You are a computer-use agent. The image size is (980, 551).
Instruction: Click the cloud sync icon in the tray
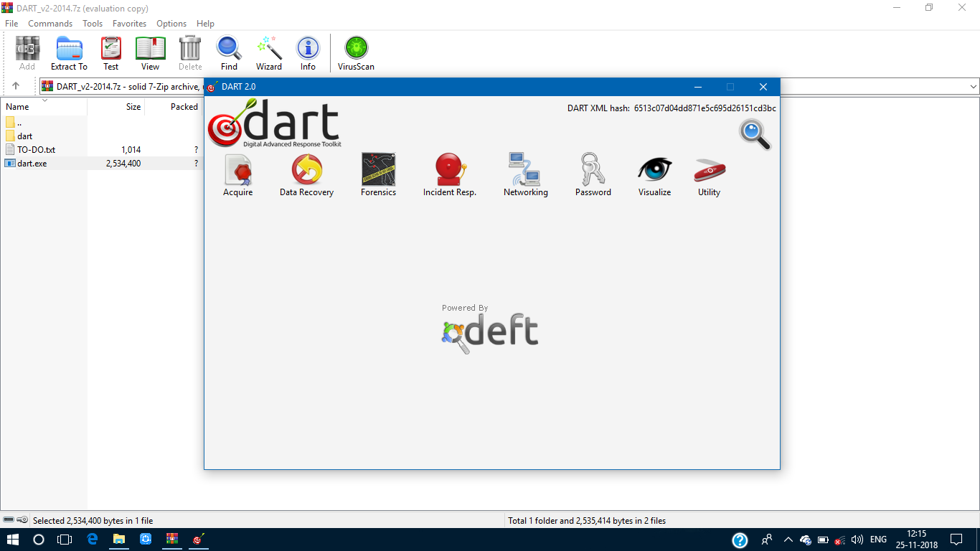806,540
